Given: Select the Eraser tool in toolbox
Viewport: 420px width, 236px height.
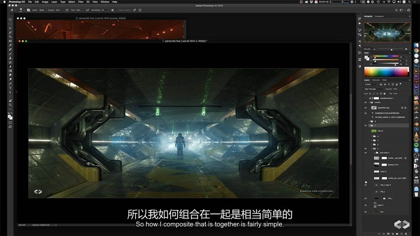Looking at the screenshot, I should coord(10,67).
